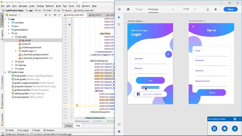Click the Email field on Sign up artboard

tap(211, 53)
